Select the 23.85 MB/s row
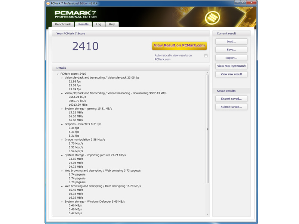 click(76, 159)
